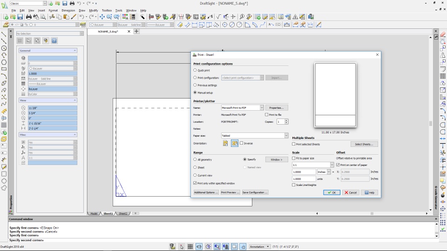
Task: Click the Undo arrow in main toolbar
Action: click(x=81, y=17)
